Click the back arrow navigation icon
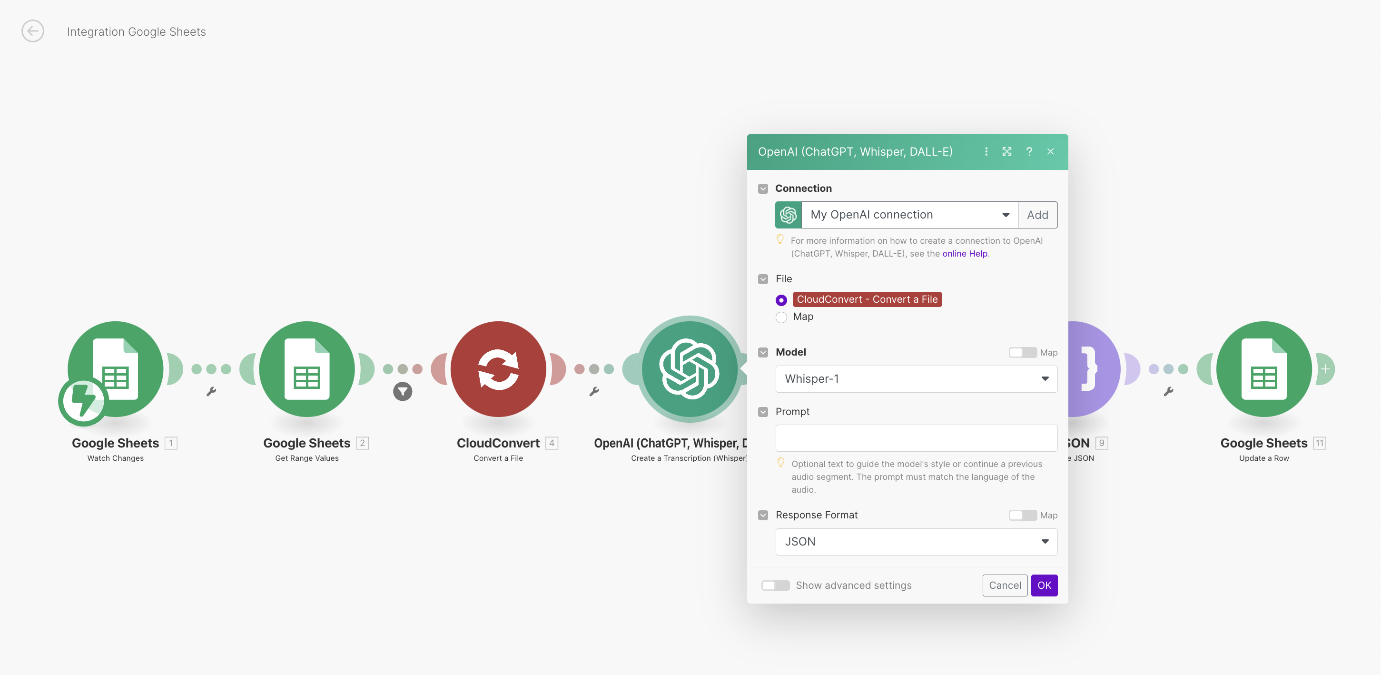Image resolution: width=1381 pixels, height=675 pixels. coord(32,30)
